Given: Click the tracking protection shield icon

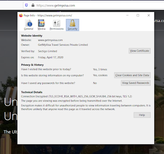Looking at the screenshot, I should [x=26, y=5].
